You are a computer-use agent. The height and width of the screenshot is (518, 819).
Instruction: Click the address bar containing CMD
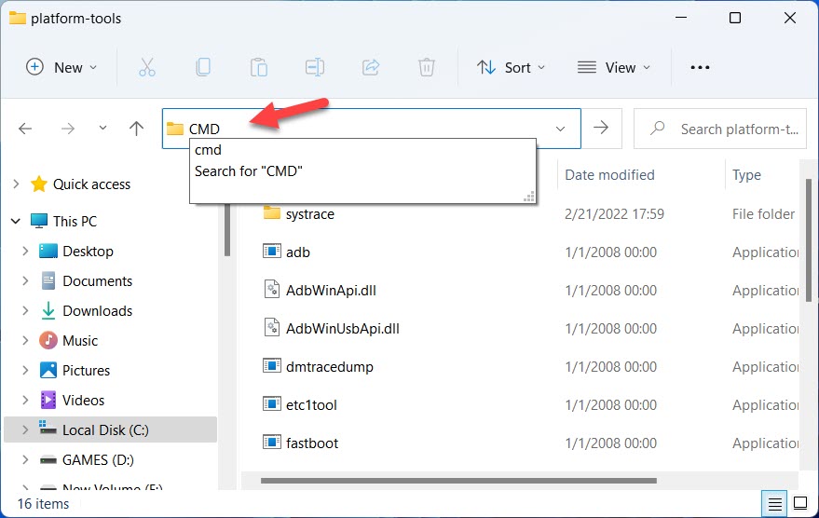click(372, 129)
